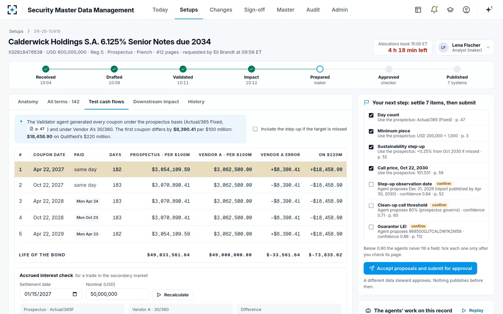Click the Validated stage checkmark

click(183, 69)
